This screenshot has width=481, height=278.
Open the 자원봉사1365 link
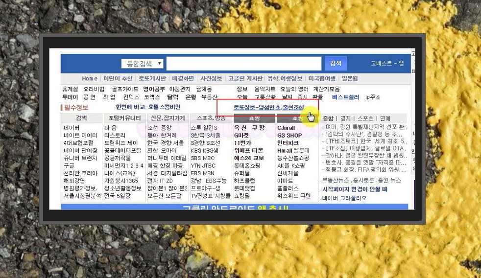[121, 181]
